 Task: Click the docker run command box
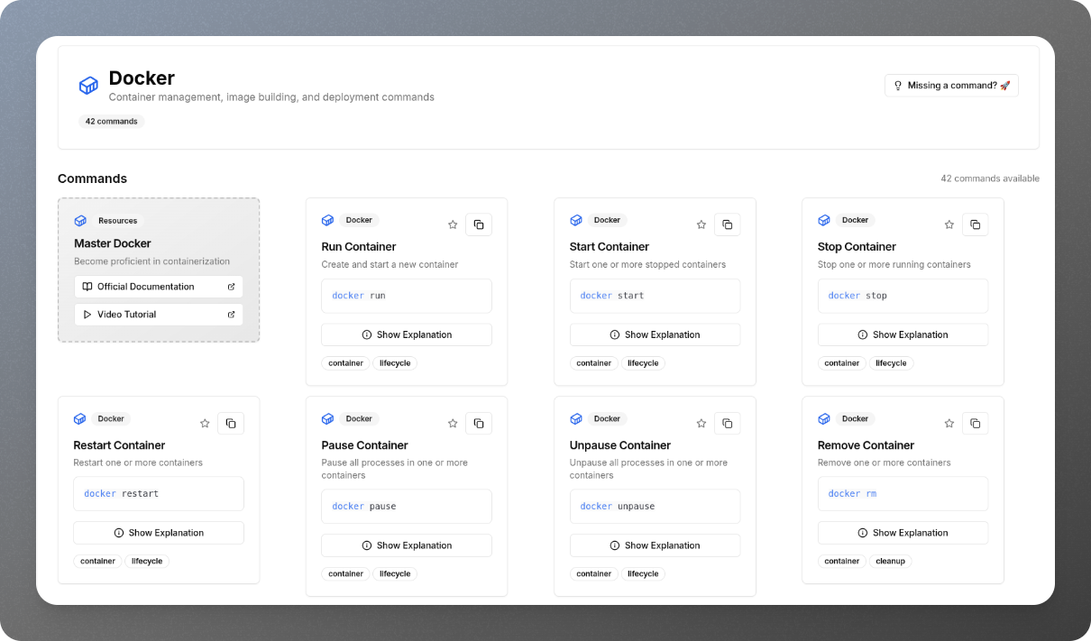407,296
